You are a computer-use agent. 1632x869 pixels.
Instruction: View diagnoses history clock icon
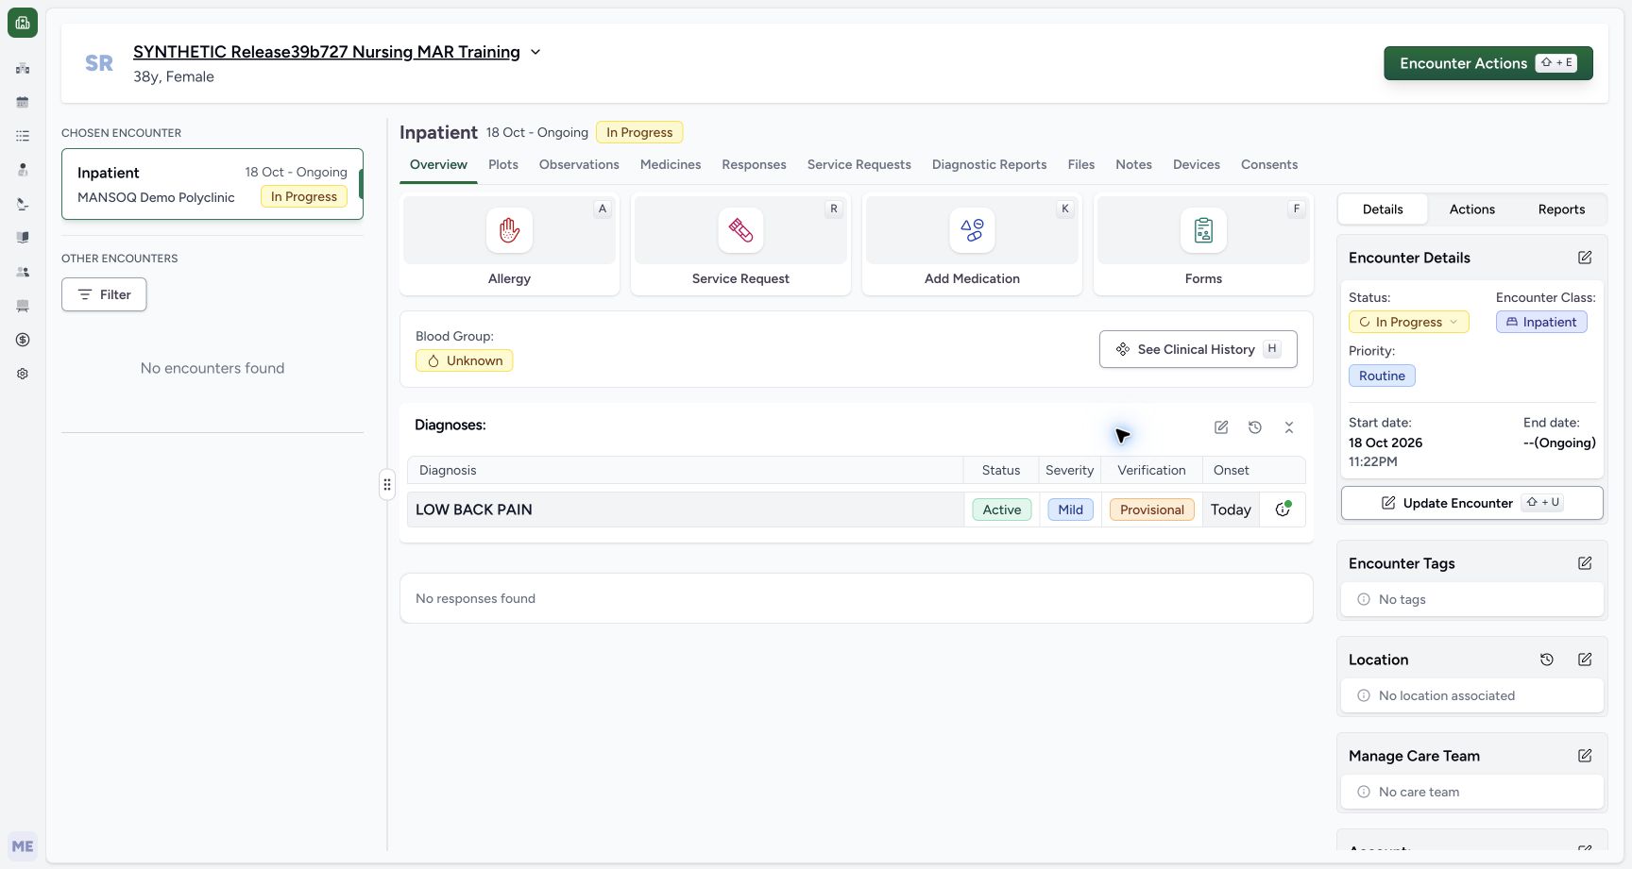[1255, 427]
